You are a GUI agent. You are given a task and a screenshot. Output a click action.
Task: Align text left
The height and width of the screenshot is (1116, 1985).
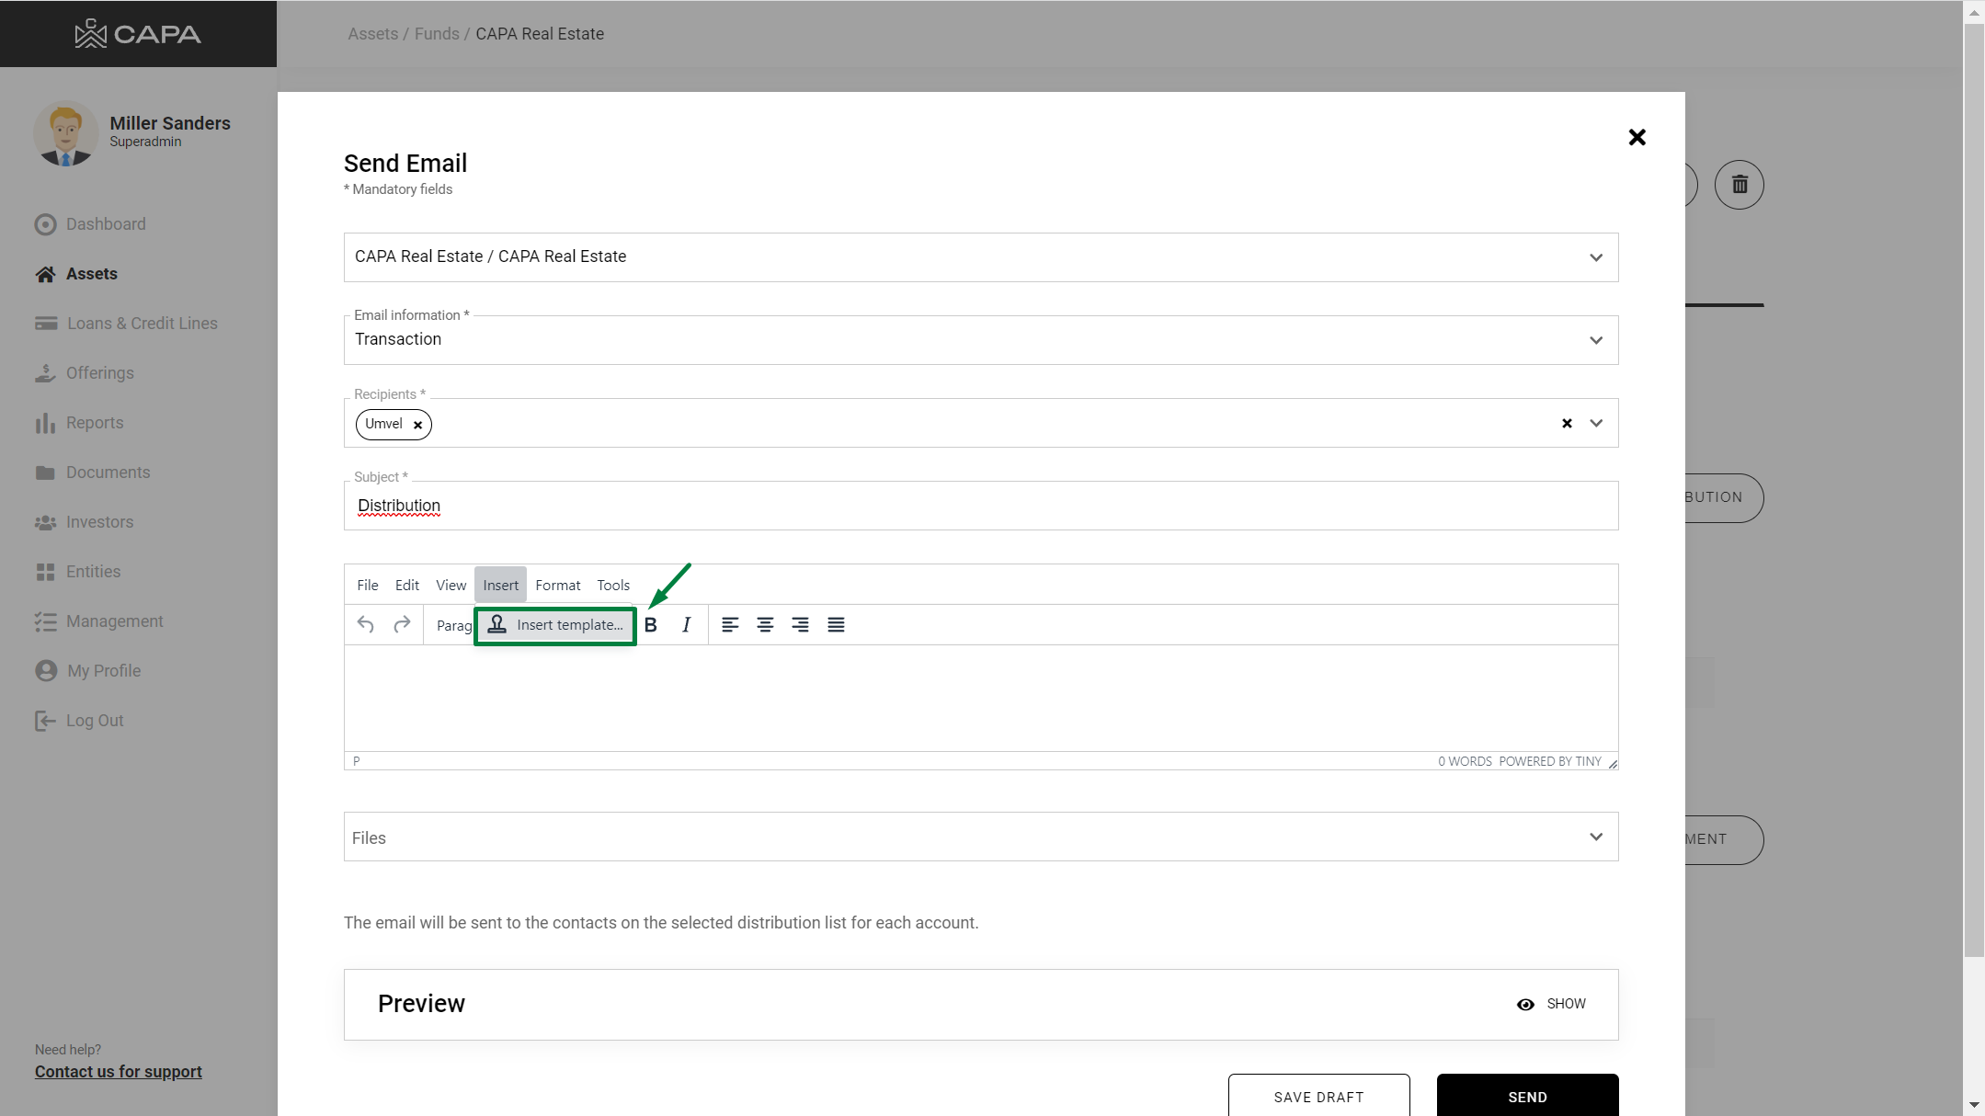pyautogui.click(x=730, y=625)
